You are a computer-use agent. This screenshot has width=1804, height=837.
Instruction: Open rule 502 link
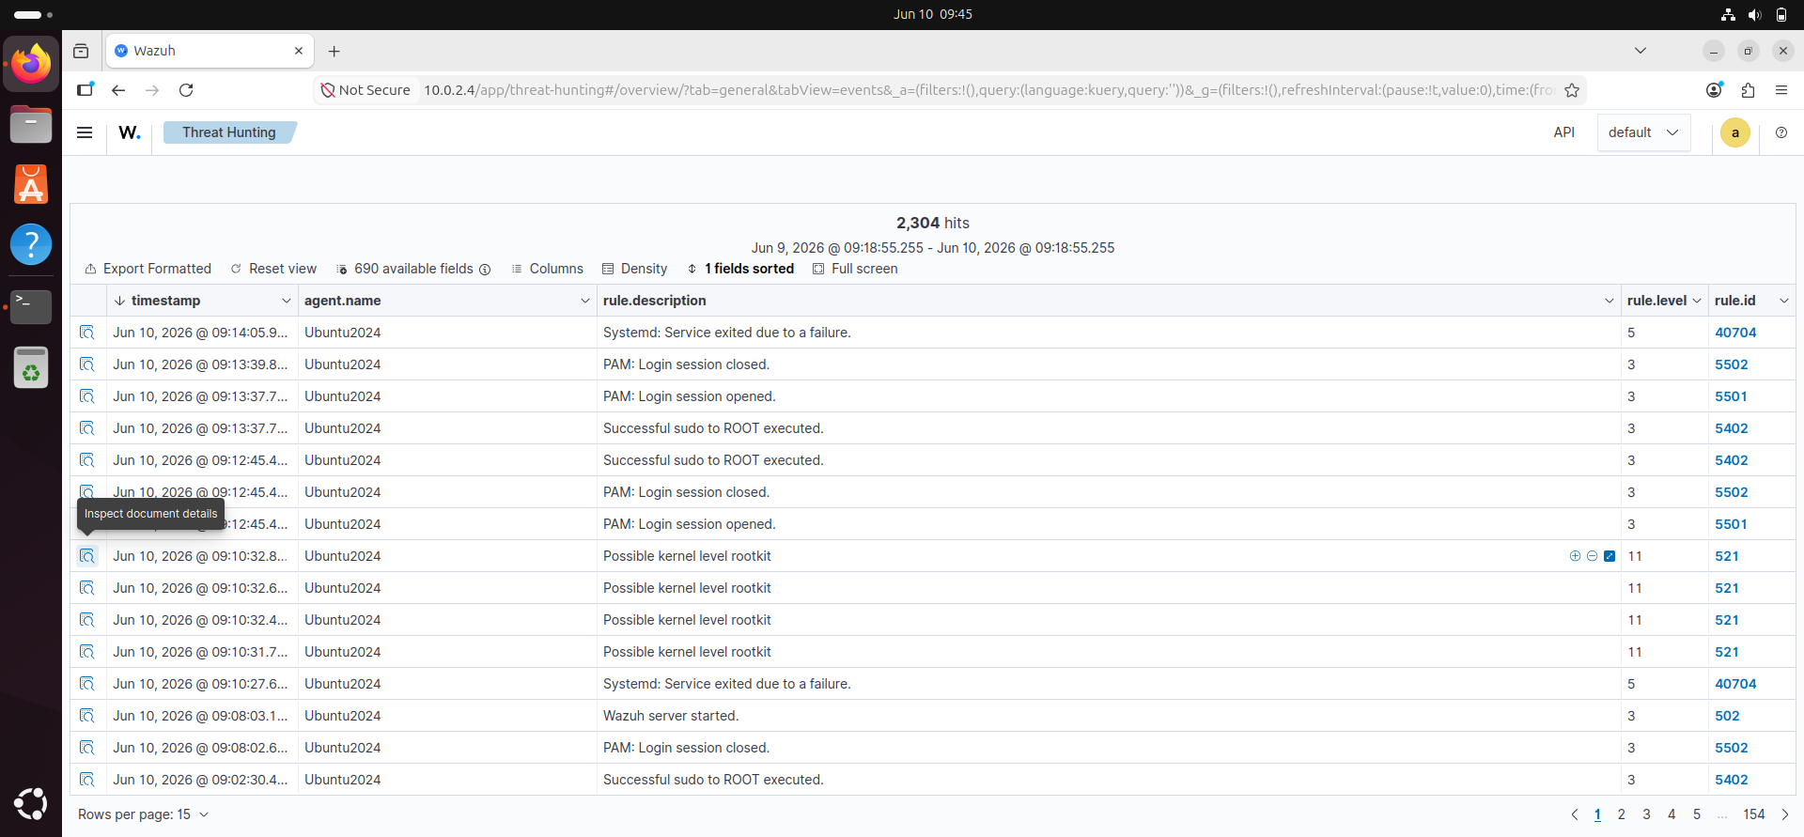point(1727,716)
